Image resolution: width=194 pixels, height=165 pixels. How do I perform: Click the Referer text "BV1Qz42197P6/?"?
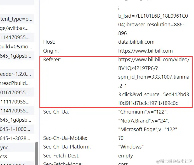[138, 68]
